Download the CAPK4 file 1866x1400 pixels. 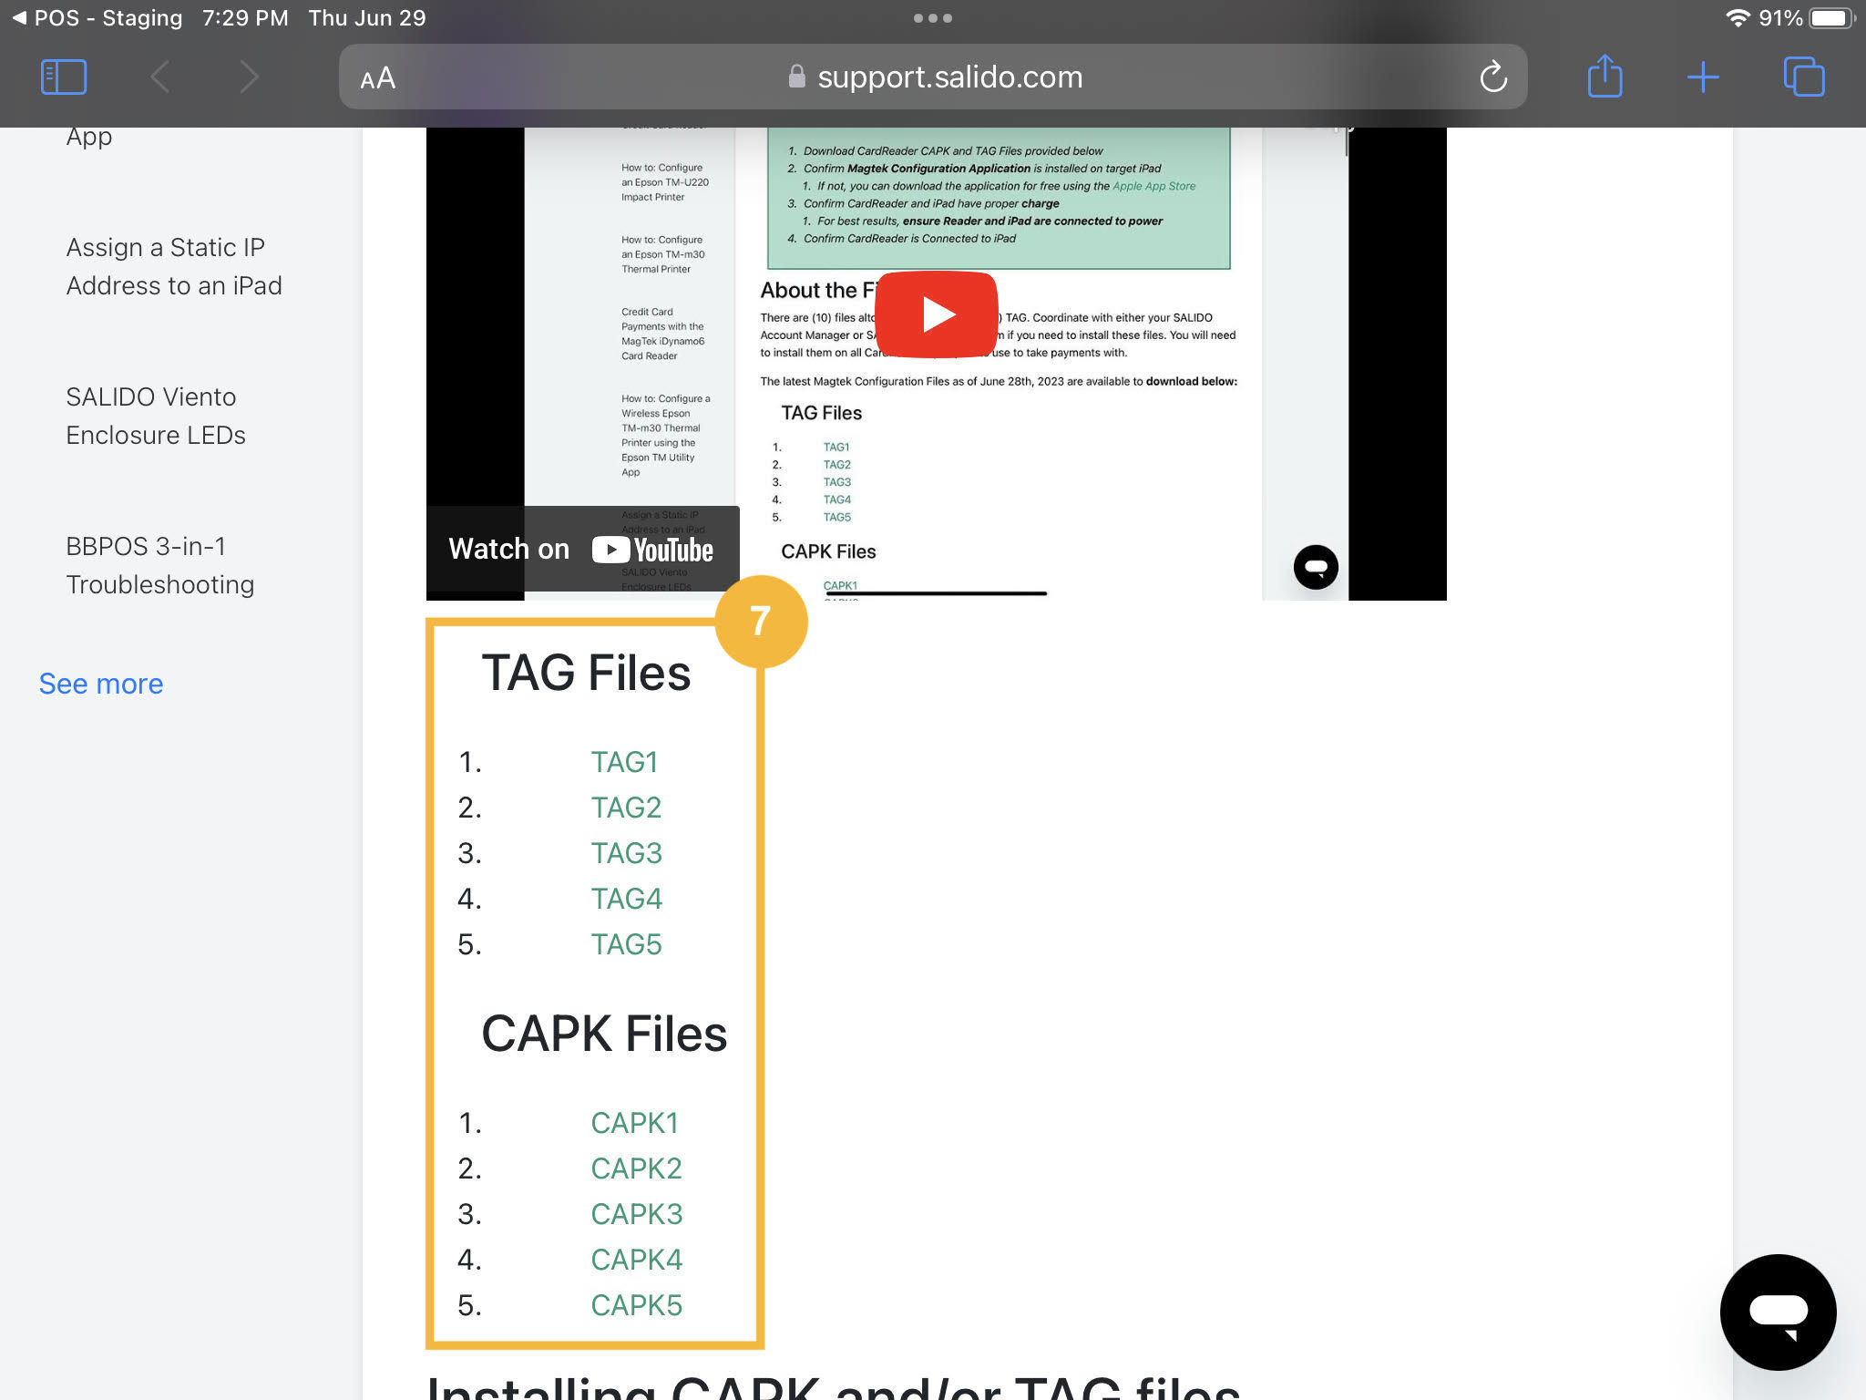tap(636, 1260)
